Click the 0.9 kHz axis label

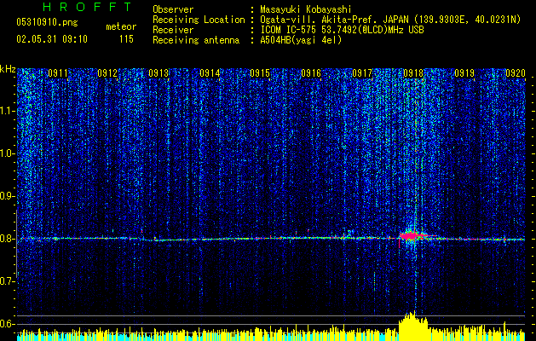pos(8,196)
